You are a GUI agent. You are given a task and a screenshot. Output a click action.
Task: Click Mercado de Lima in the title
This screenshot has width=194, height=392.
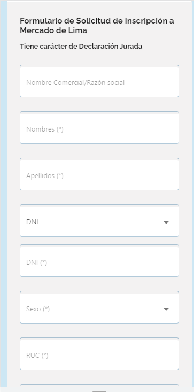[x=53, y=30]
